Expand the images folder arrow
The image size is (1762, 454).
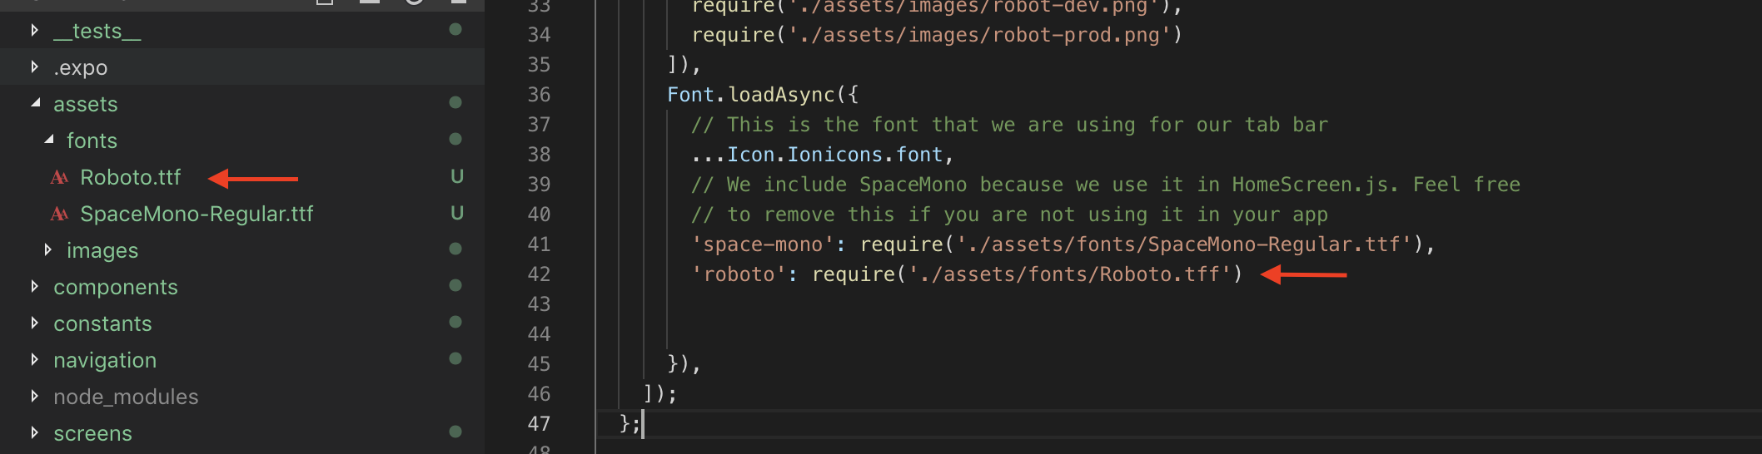click(x=47, y=249)
